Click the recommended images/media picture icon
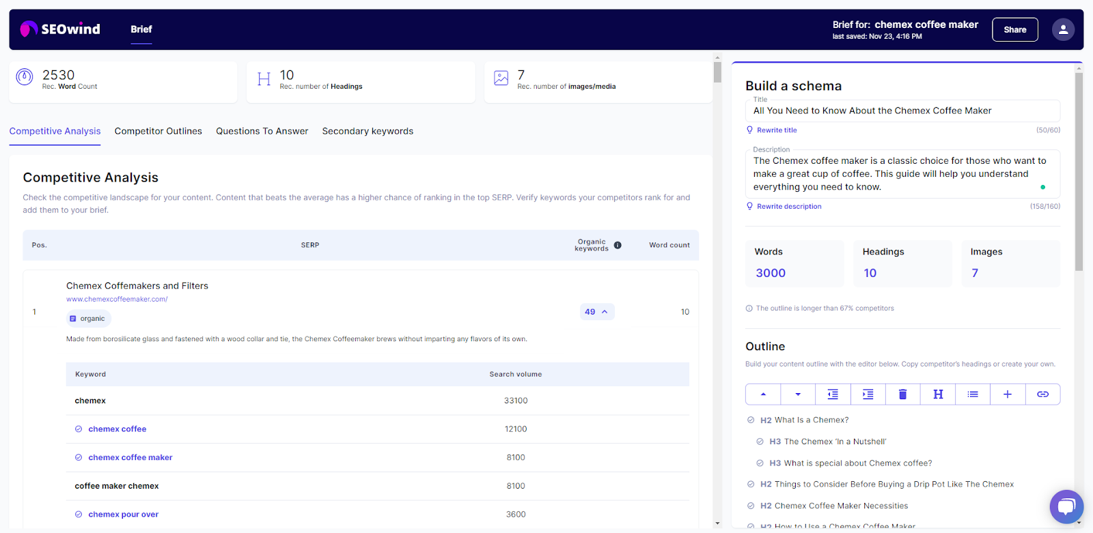The height and width of the screenshot is (533, 1093). click(x=501, y=78)
